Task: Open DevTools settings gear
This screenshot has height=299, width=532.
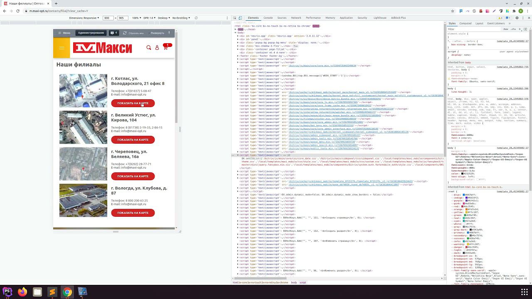Action: pyautogui.click(x=517, y=18)
